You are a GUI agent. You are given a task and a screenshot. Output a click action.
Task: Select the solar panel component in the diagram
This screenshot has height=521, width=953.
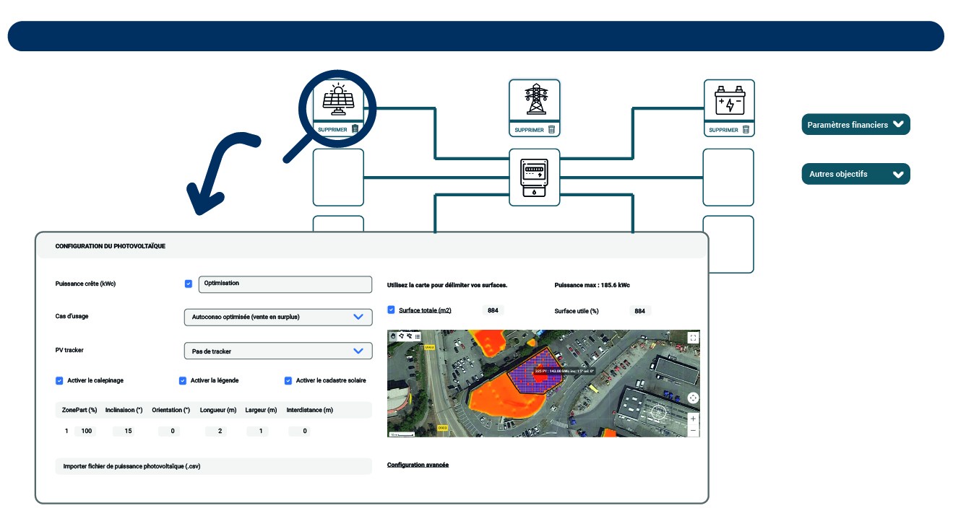[337, 100]
